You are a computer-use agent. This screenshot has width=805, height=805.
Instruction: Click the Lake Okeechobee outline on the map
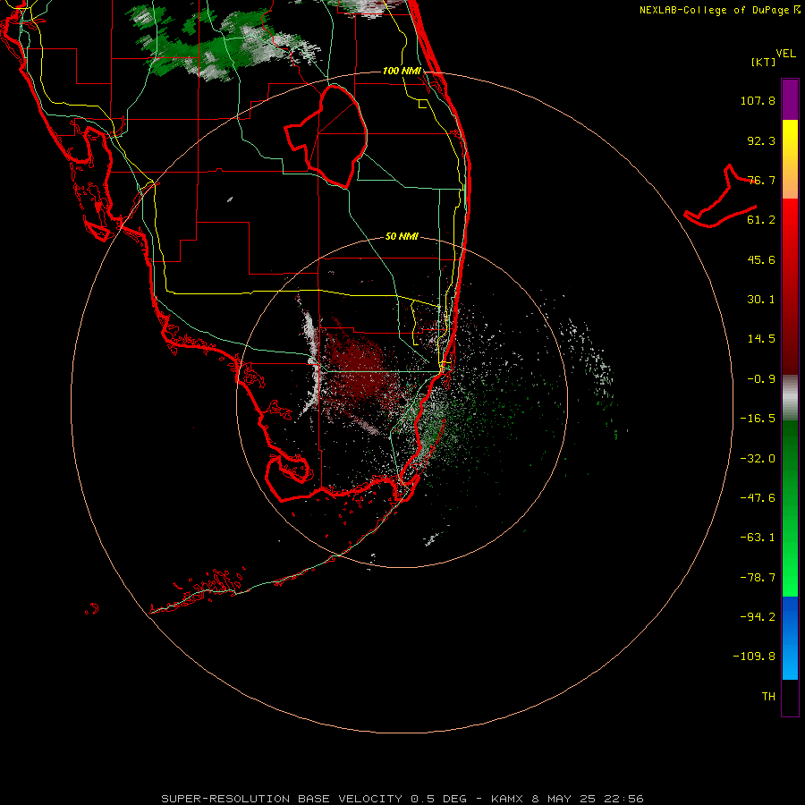coord(326,136)
